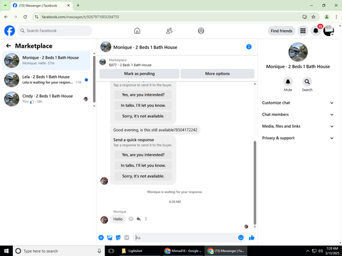Open the large Monique listing profile thumbnail

(x=298, y=52)
